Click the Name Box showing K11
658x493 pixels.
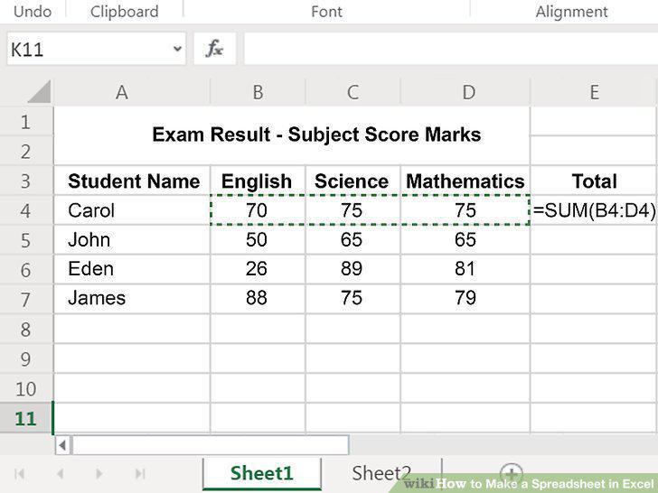coord(96,49)
